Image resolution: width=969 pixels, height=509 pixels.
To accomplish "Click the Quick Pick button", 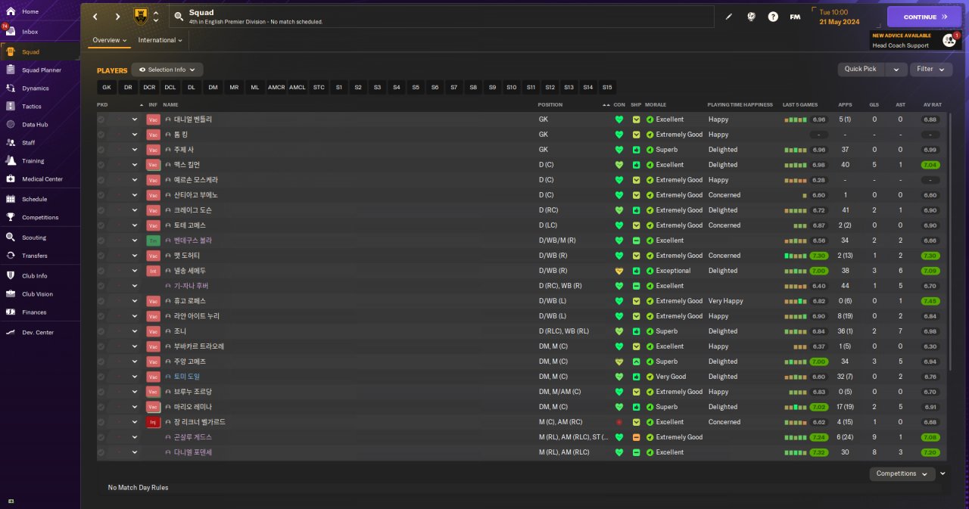I will [x=861, y=69].
